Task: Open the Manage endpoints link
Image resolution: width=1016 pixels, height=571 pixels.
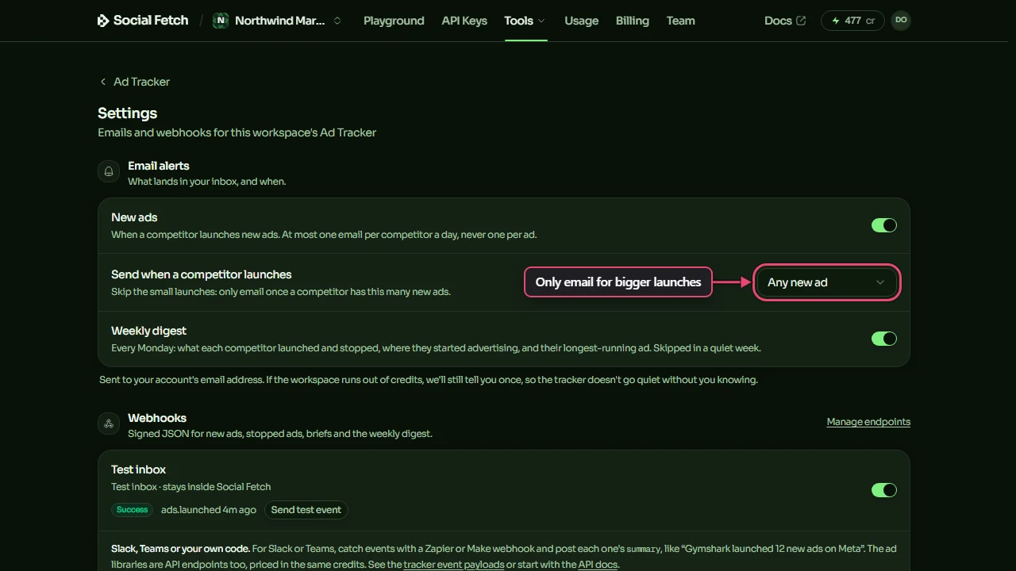Action: click(868, 422)
